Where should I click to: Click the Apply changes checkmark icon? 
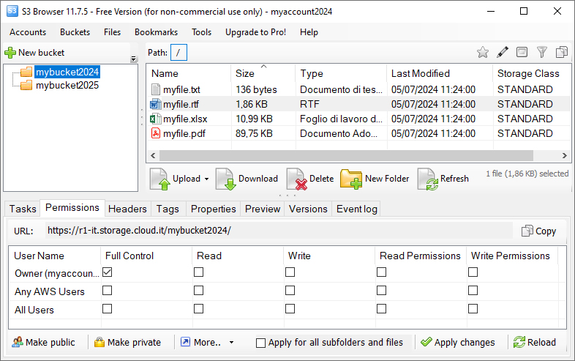[426, 342]
